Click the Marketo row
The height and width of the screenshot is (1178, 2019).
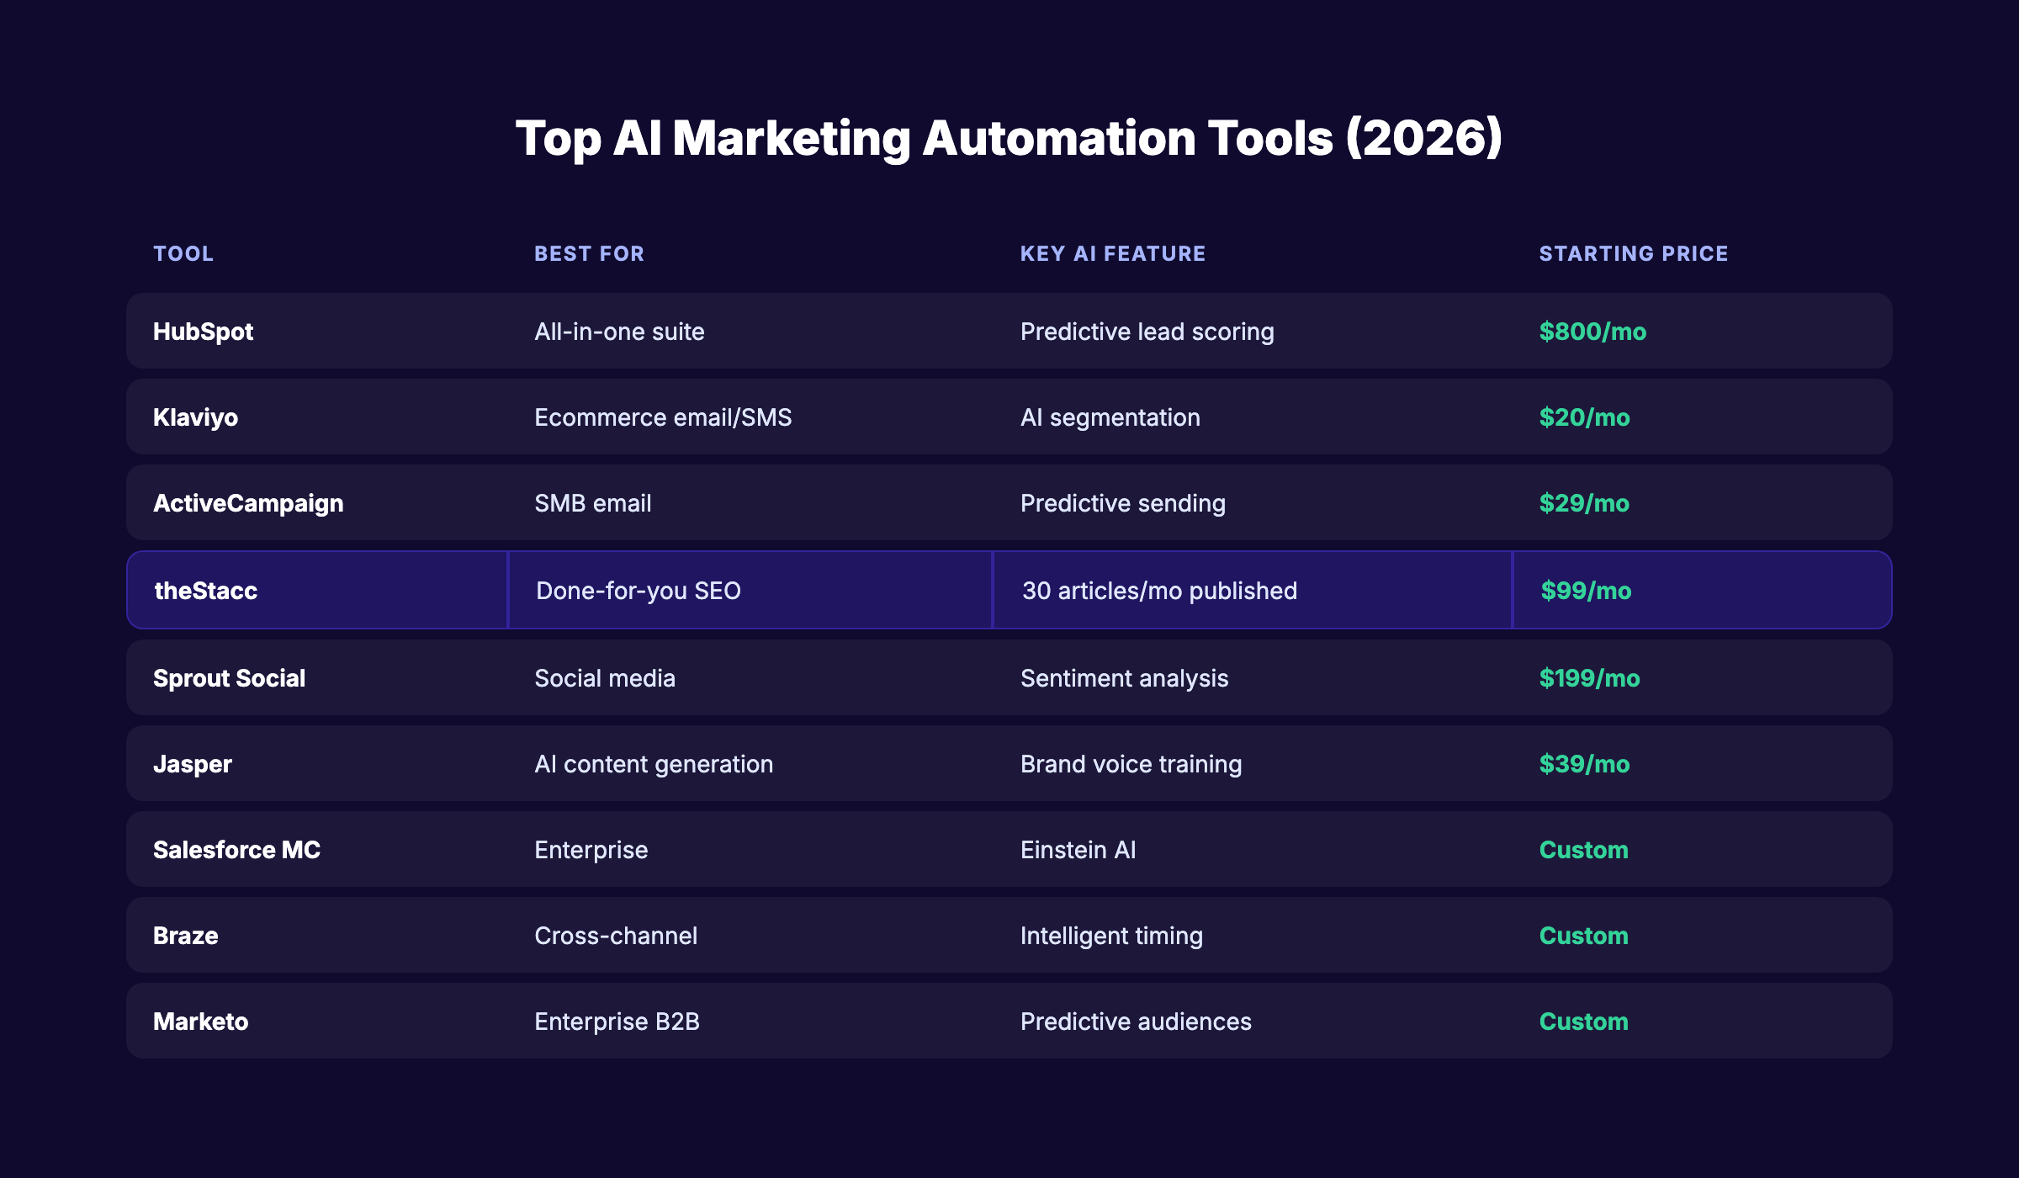point(1010,1021)
